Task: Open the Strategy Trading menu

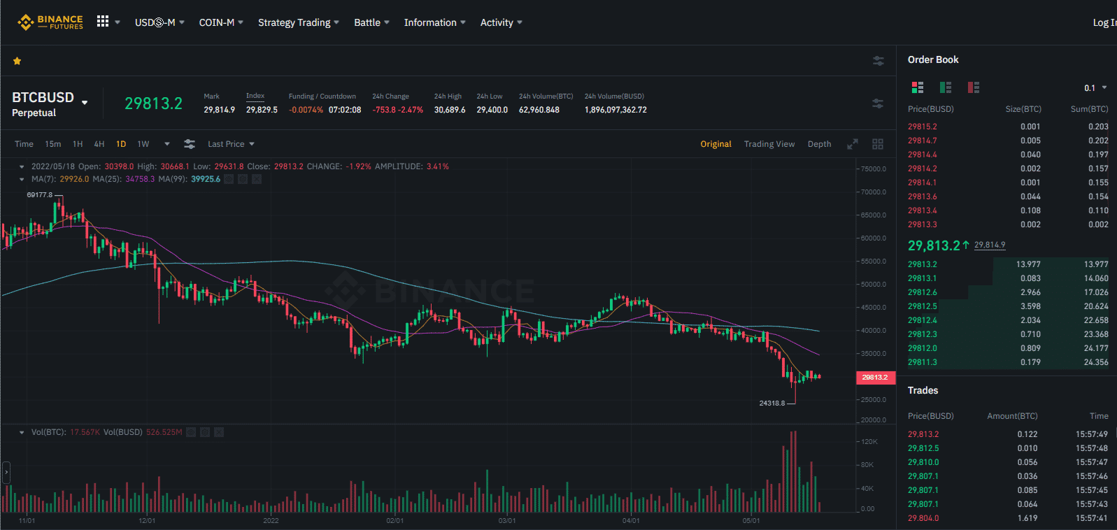Action: point(299,22)
